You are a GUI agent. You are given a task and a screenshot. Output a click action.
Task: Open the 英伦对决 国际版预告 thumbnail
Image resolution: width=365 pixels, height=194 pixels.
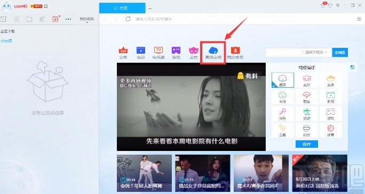pyautogui.click(x=320, y=173)
